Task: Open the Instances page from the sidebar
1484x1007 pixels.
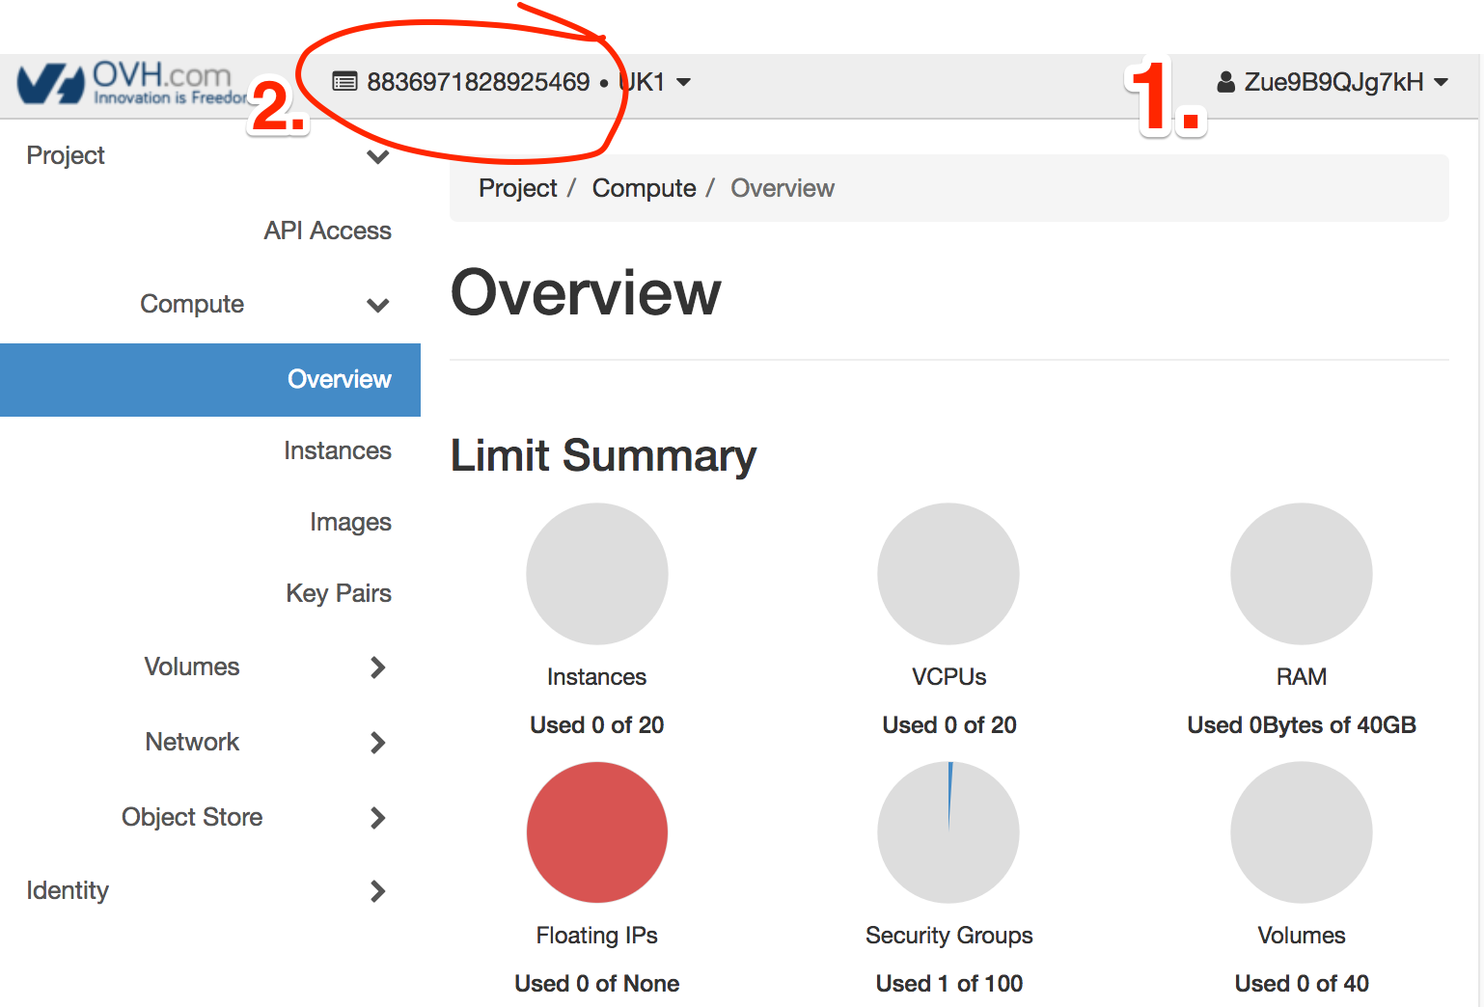Action: [338, 450]
